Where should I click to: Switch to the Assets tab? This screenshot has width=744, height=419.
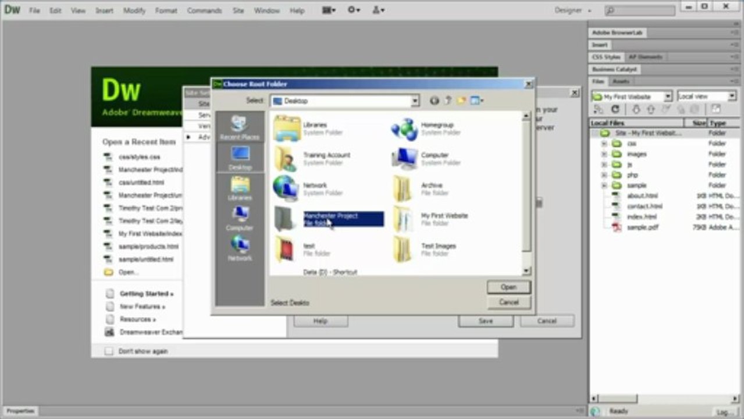(x=621, y=81)
